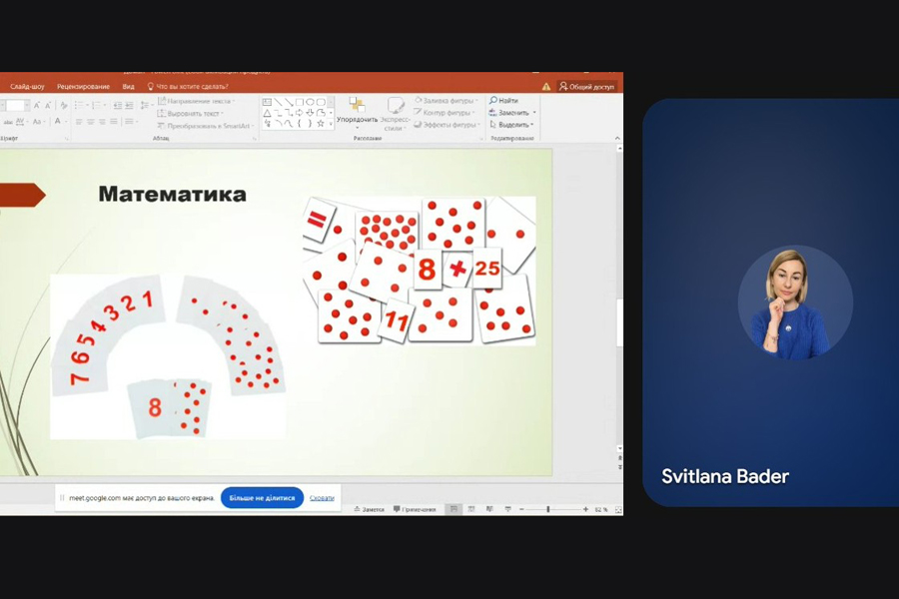Click the 62 % zoom level value

click(601, 509)
